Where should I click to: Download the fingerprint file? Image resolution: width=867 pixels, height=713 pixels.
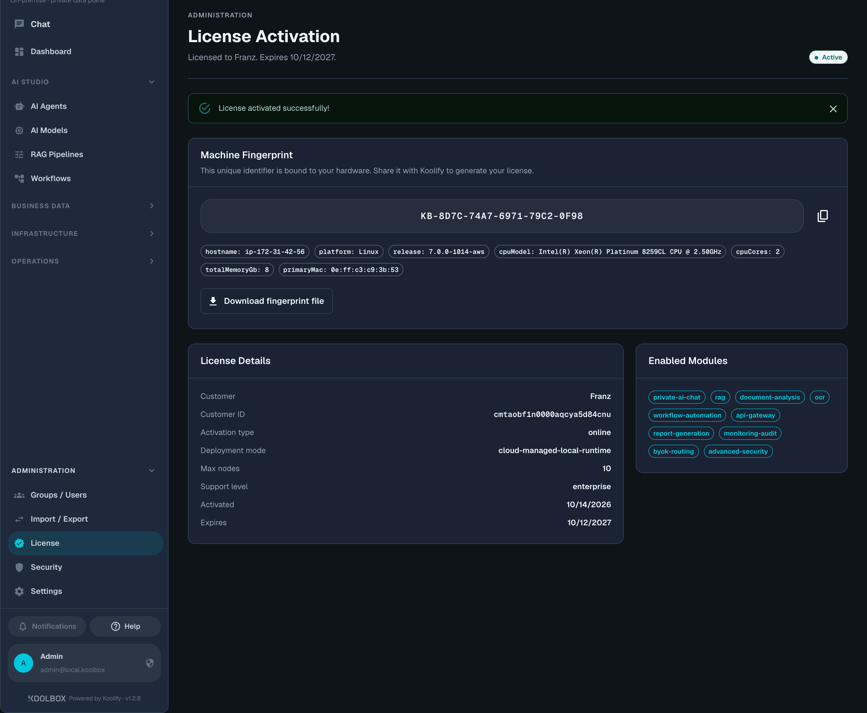pyautogui.click(x=266, y=301)
